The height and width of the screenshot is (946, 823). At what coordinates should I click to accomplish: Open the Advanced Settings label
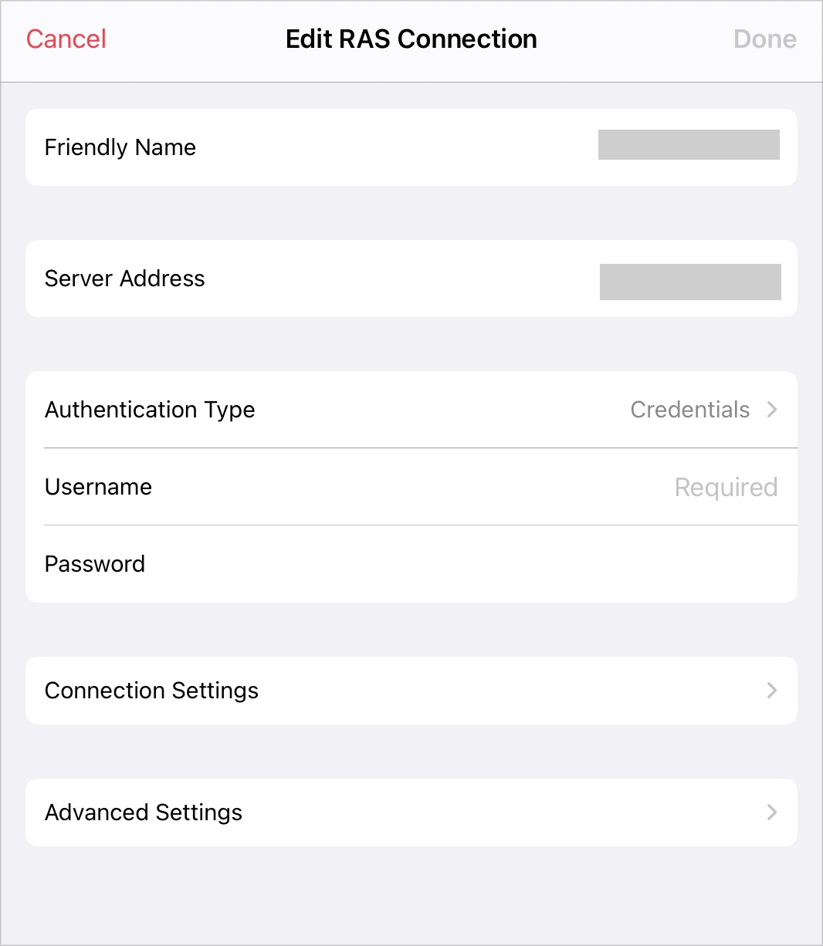(144, 813)
